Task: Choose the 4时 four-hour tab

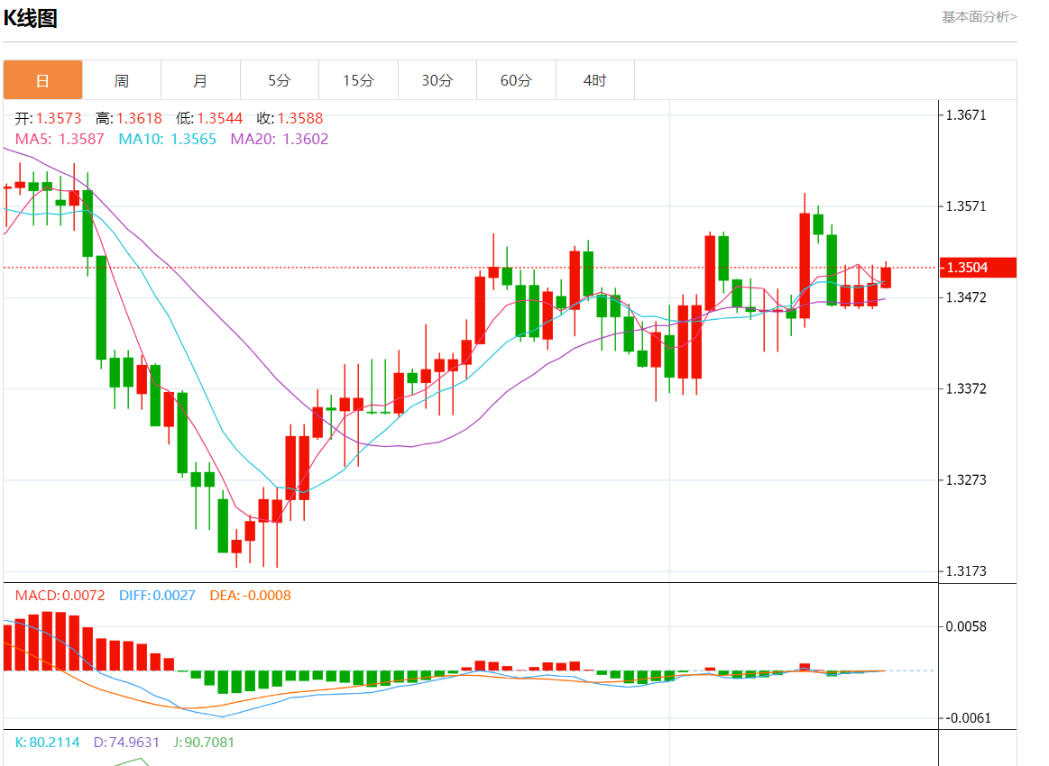Action: [594, 80]
